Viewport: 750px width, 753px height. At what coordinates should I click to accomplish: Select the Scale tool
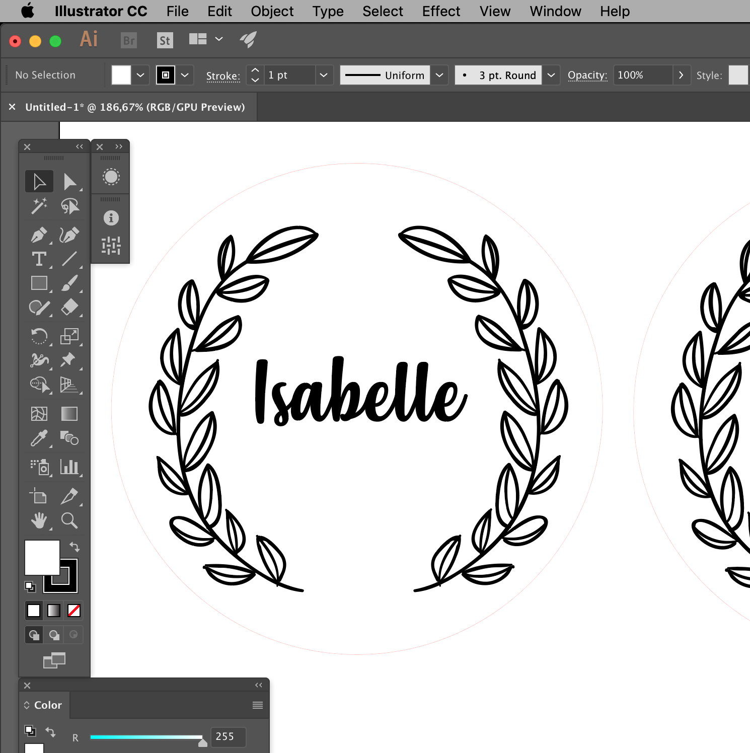coord(69,336)
